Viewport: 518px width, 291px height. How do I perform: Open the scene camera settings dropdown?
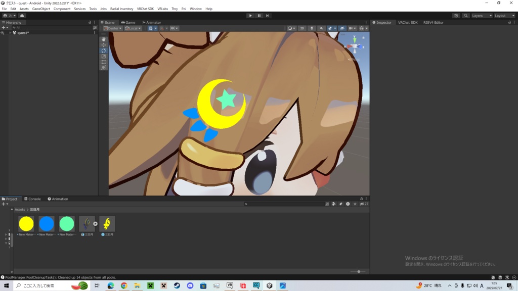352,28
